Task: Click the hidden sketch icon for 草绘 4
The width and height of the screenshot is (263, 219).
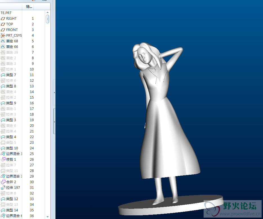Action: click(x=3, y=92)
